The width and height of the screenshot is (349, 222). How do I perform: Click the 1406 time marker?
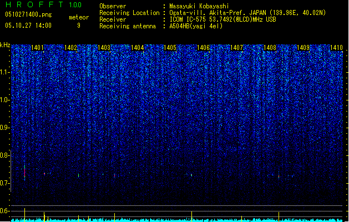[x=203, y=47]
